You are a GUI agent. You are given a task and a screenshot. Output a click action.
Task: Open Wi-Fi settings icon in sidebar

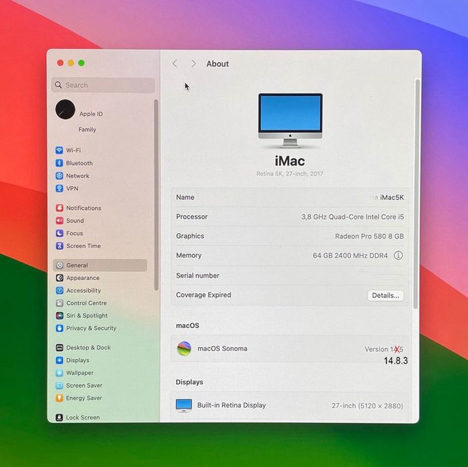[59, 150]
